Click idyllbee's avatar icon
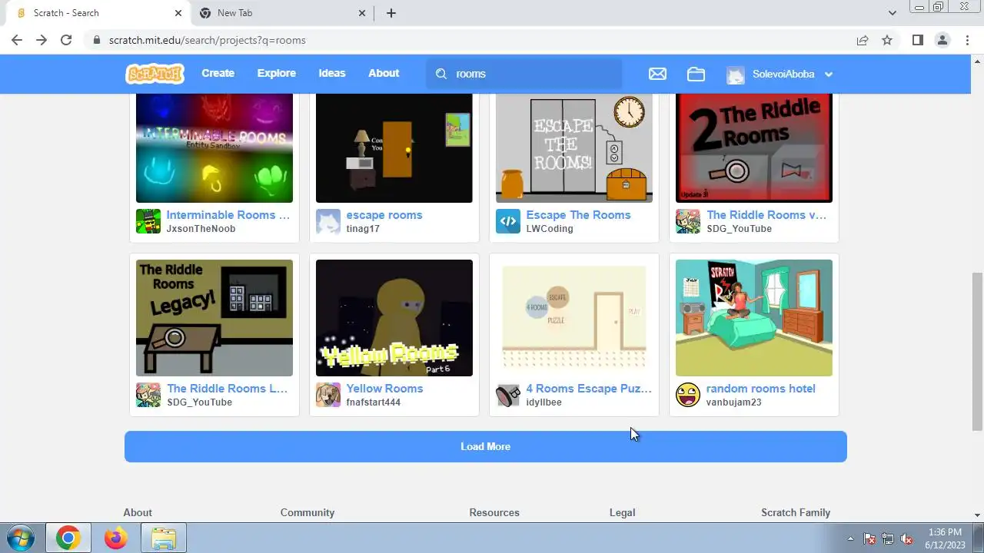Image resolution: width=984 pixels, height=553 pixels. pos(508,395)
